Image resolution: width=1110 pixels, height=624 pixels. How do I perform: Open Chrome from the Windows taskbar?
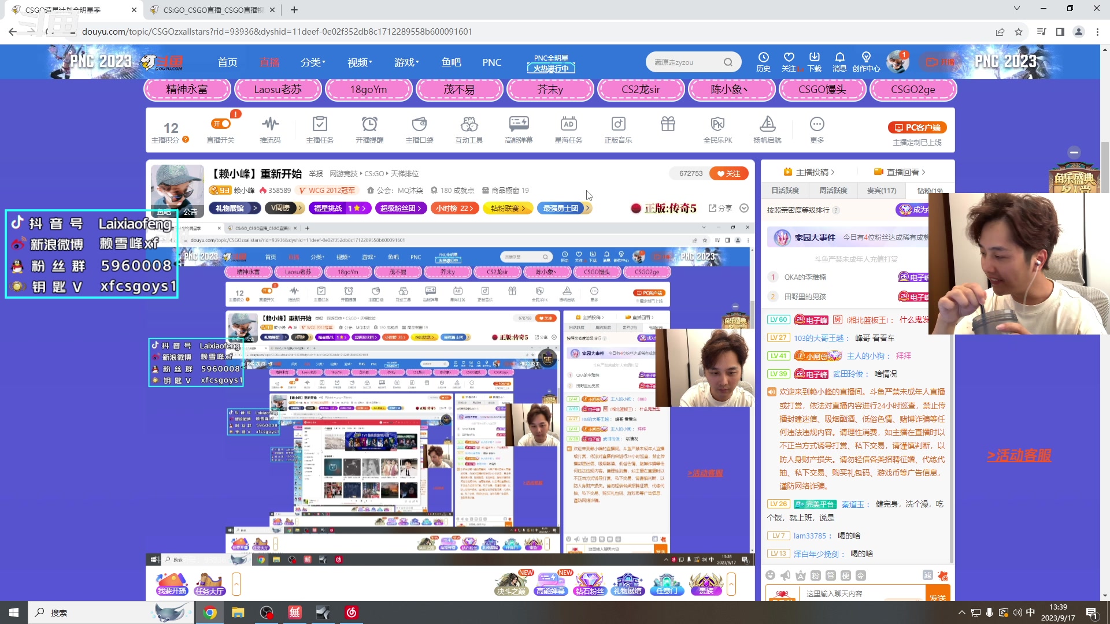coord(210,612)
